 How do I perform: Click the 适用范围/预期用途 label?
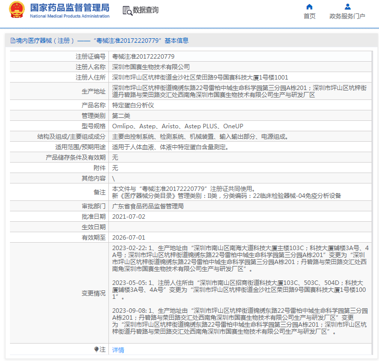point(81,147)
